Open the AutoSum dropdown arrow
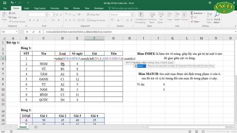237x133 pixels. click(205, 13)
